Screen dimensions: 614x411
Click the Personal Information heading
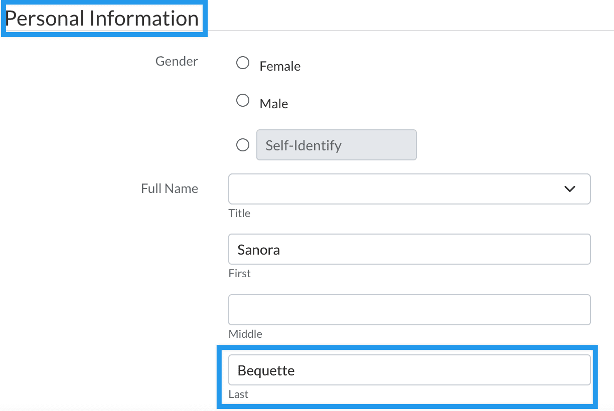(102, 19)
